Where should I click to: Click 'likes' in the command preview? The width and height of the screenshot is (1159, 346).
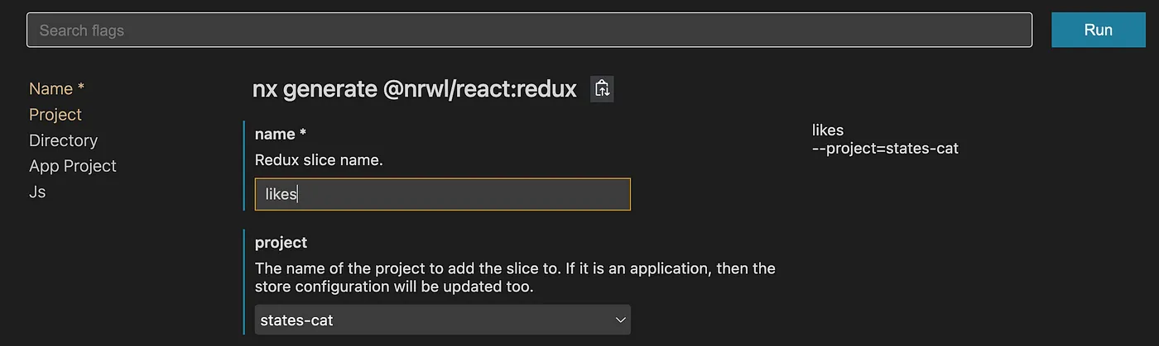point(828,130)
